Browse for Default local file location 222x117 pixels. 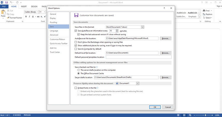(166, 53)
